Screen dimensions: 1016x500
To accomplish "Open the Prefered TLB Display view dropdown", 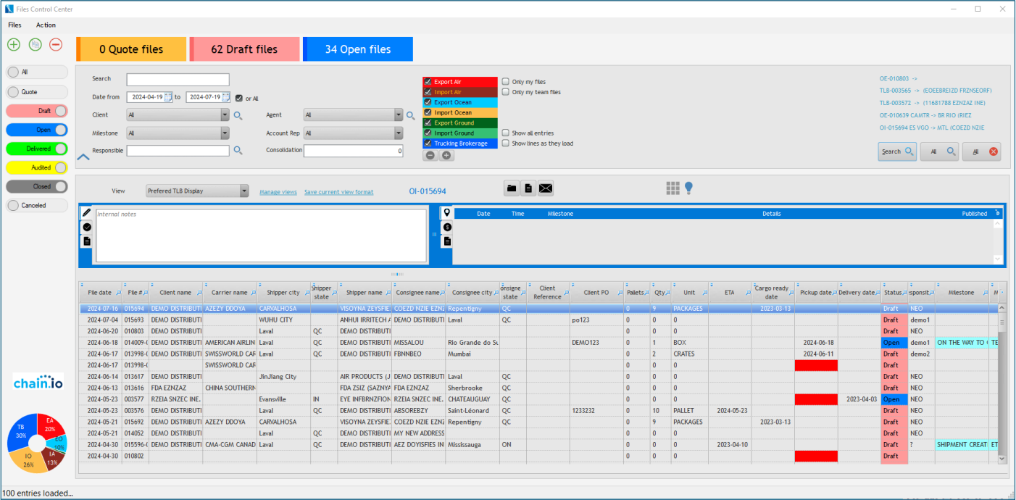I will click(244, 191).
